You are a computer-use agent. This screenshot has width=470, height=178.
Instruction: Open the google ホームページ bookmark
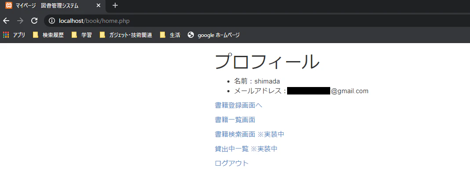214,35
